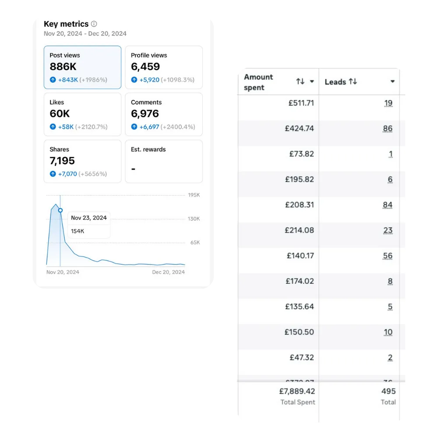This screenshot has height=438, width=438.
Task: Select the Comments metric card
Action: coord(164,114)
